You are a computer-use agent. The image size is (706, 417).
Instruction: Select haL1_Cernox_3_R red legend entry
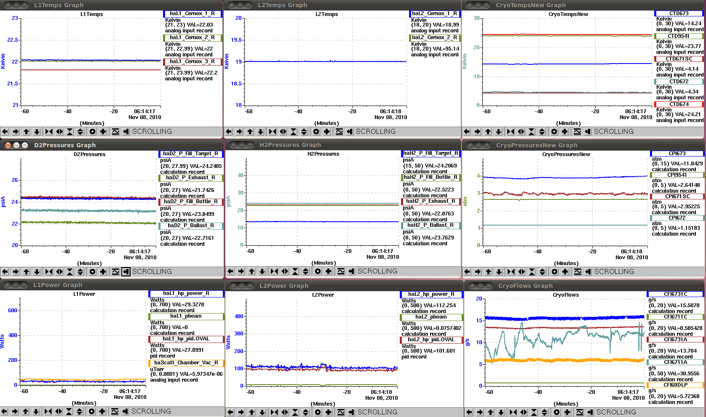(193, 62)
